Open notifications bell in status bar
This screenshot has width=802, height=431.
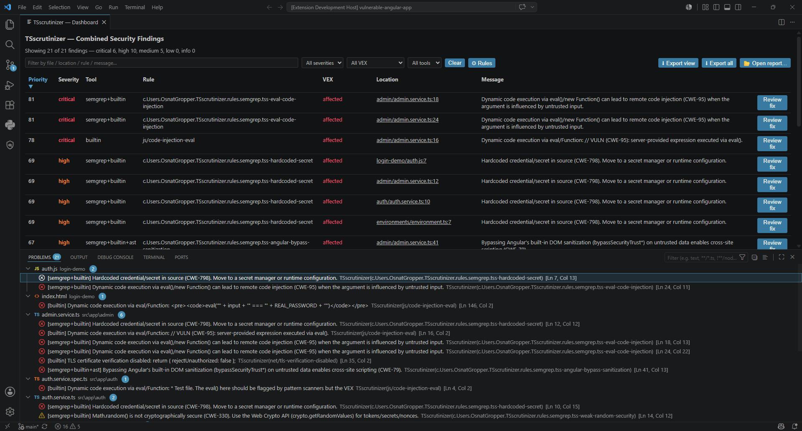point(794,426)
